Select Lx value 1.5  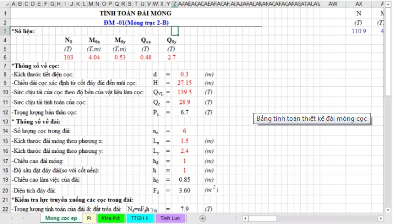[184, 141]
